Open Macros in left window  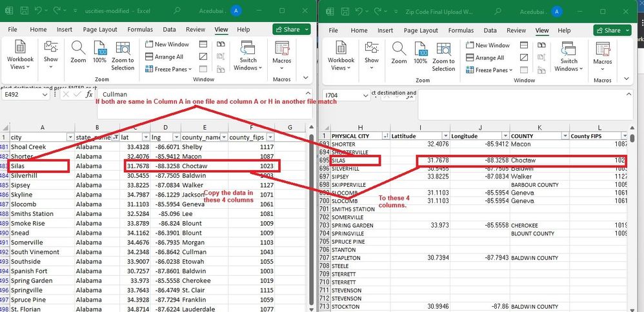[282, 55]
